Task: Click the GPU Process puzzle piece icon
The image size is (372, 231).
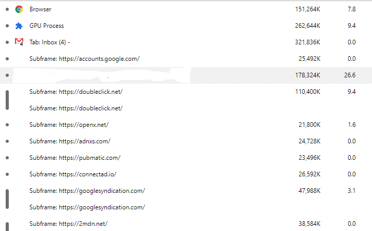Action: 19,26
